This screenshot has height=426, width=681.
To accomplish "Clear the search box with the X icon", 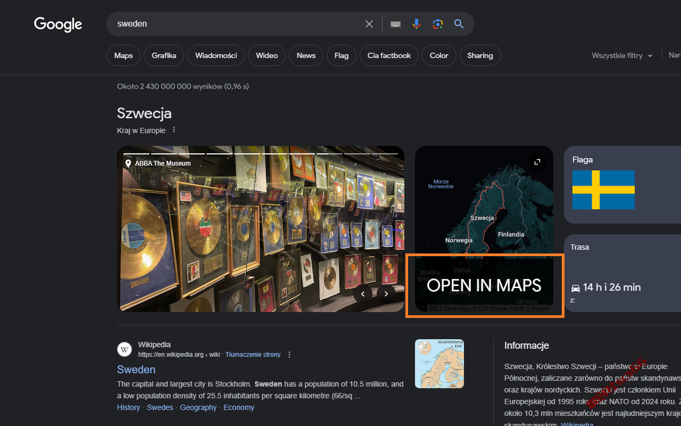I will tap(369, 24).
